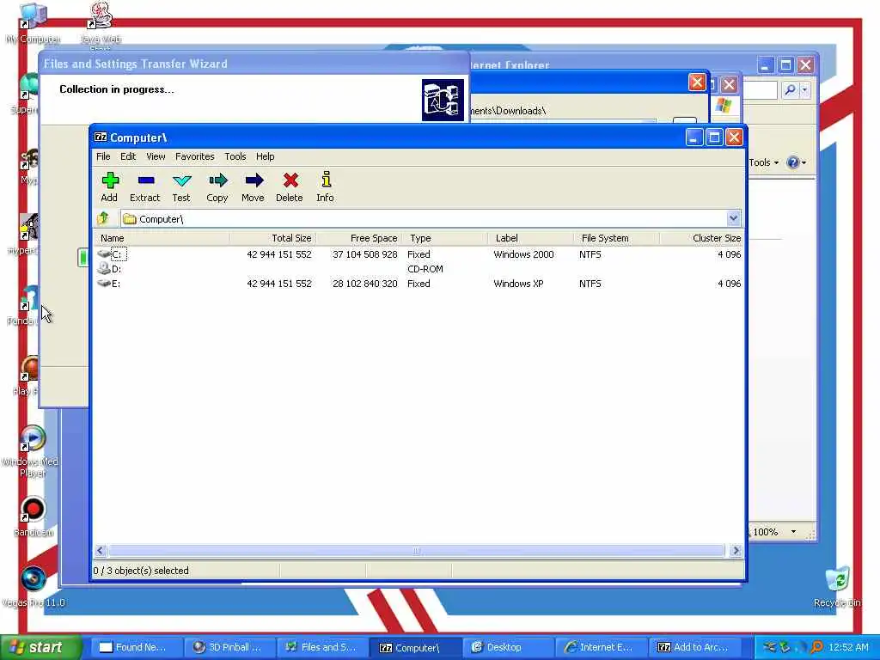
Task: Expand the search options arrow in Internet Explorer
Action: pyautogui.click(x=804, y=89)
